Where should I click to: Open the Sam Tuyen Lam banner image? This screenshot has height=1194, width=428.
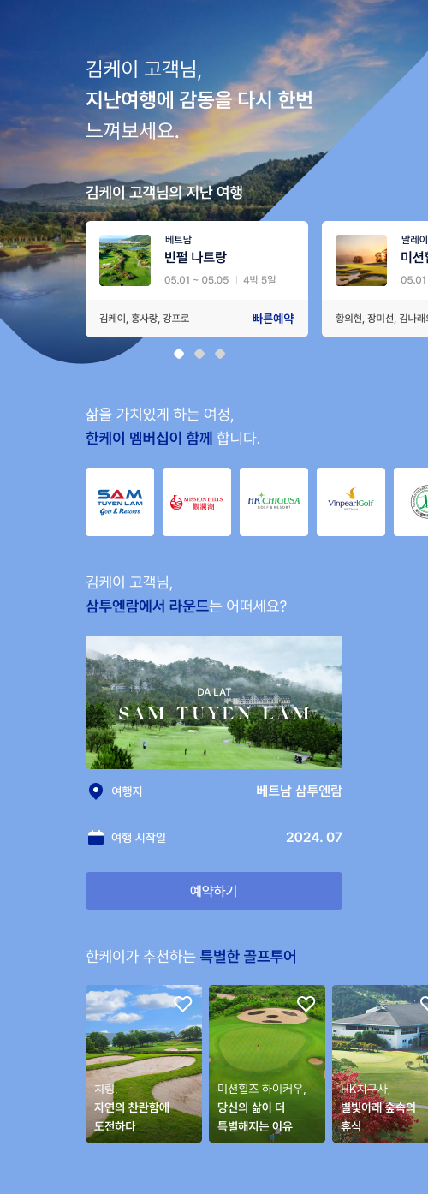[214, 702]
